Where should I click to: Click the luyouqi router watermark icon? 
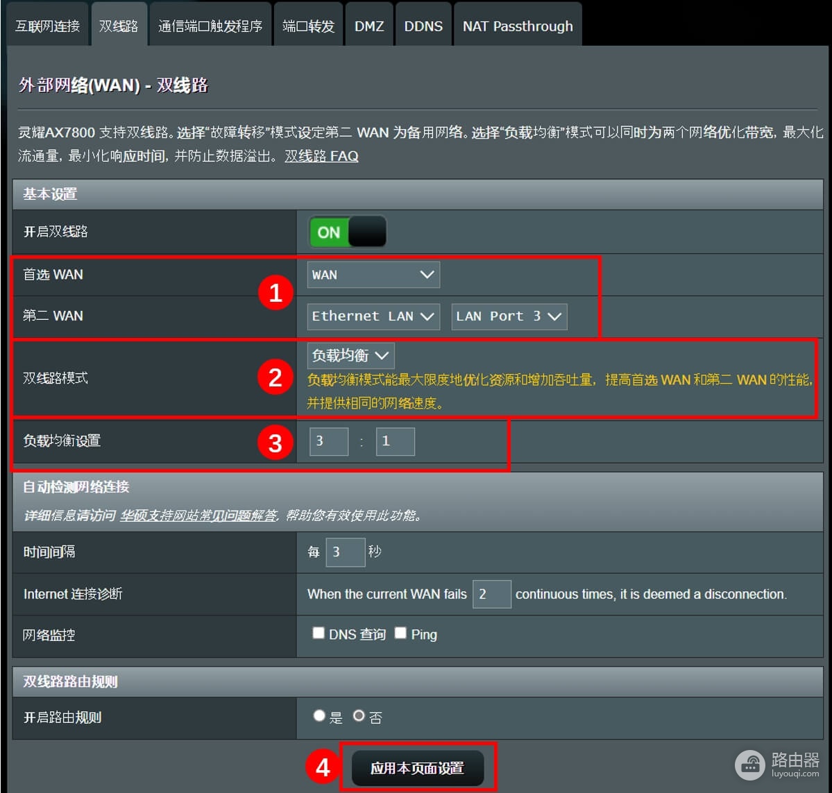click(x=749, y=765)
